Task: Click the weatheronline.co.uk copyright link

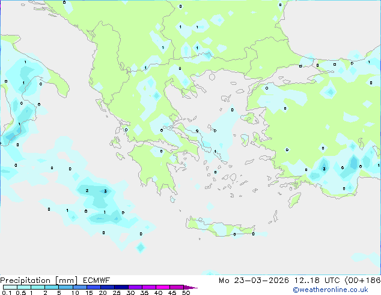Action: 331,290
